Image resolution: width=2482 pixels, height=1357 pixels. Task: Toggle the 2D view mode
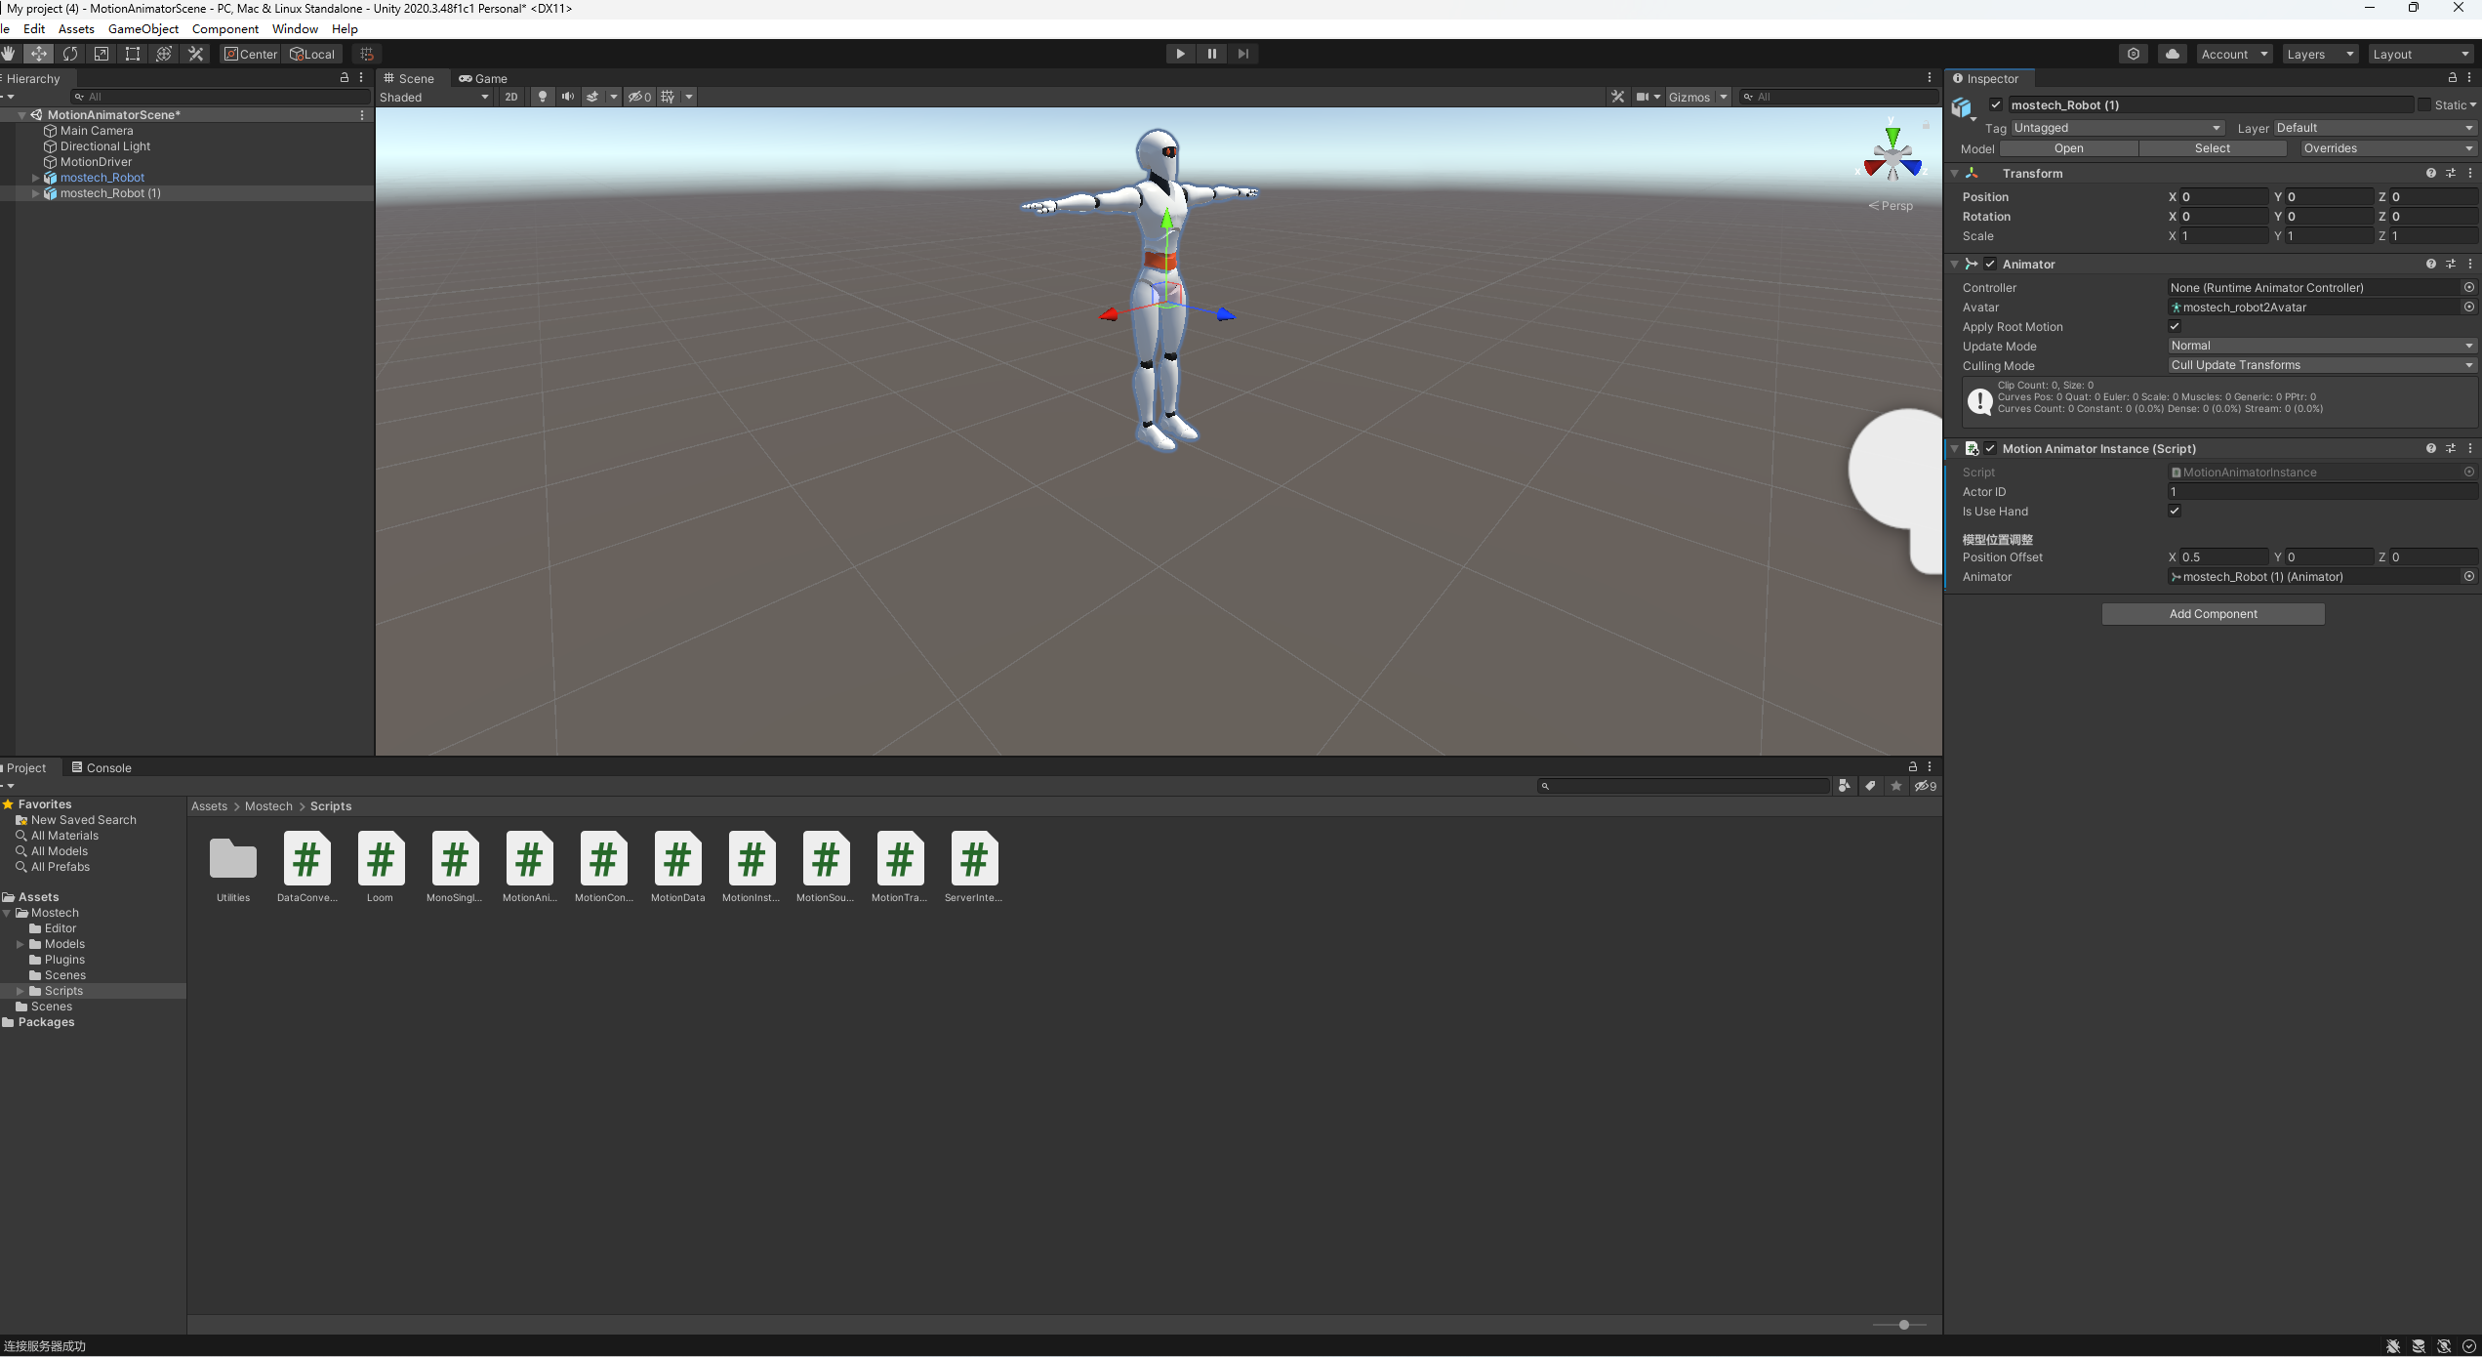(511, 97)
